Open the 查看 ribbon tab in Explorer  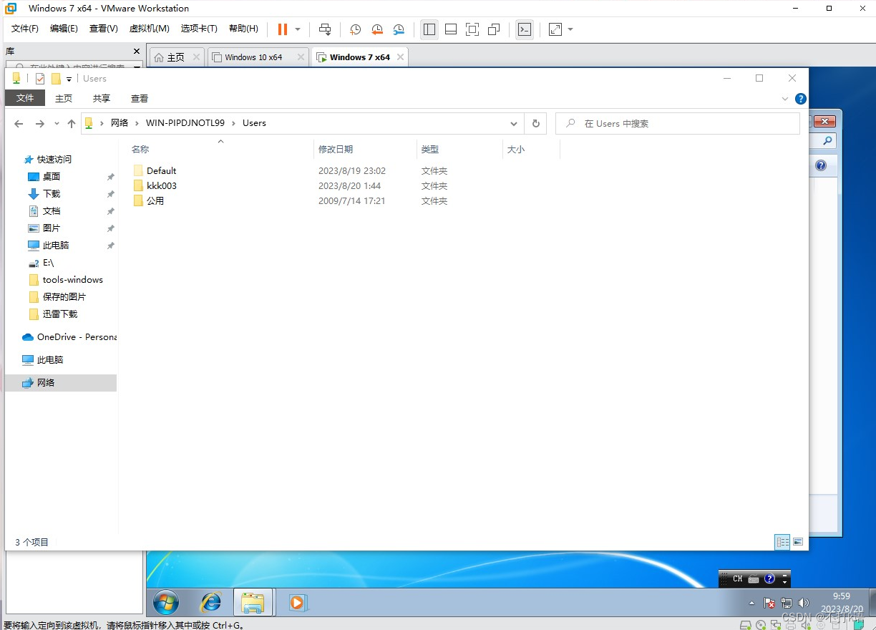(x=140, y=98)
